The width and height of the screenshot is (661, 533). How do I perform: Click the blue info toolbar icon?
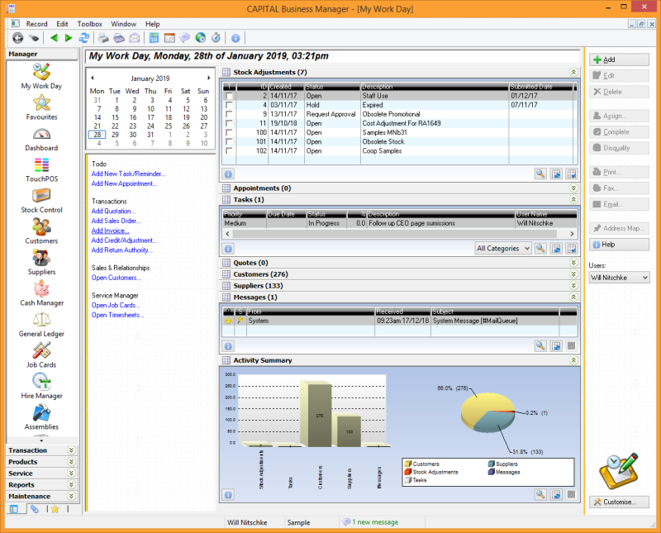[x=235, y=38]
